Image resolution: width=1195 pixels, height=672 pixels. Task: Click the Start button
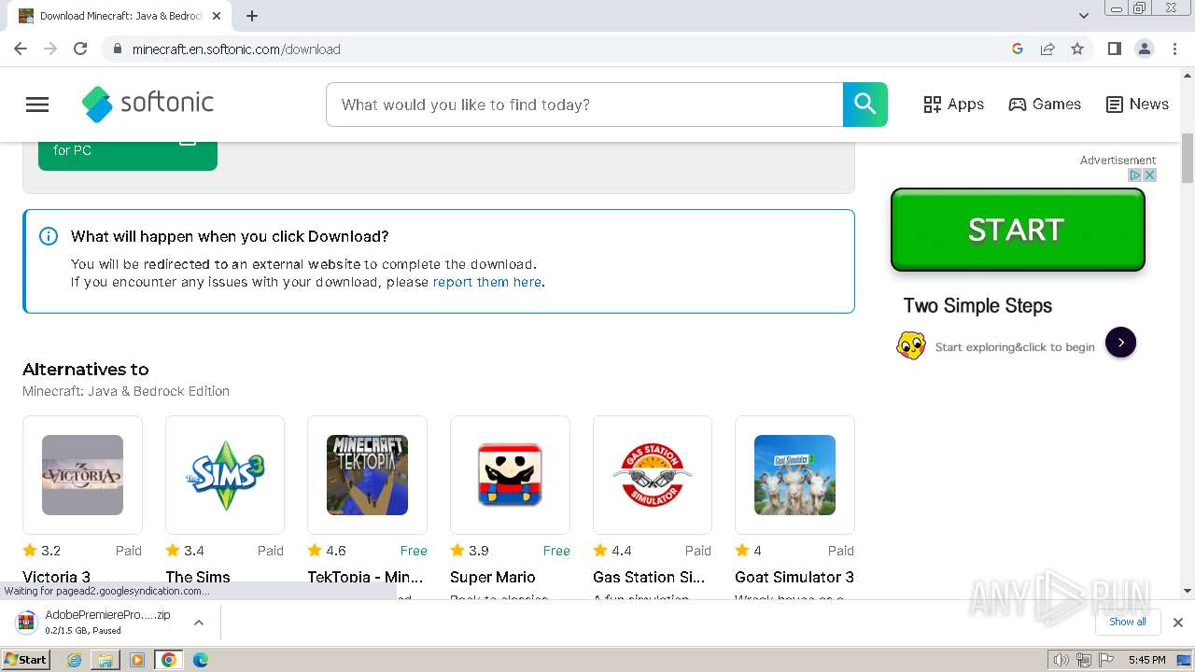tap(25, 660)
